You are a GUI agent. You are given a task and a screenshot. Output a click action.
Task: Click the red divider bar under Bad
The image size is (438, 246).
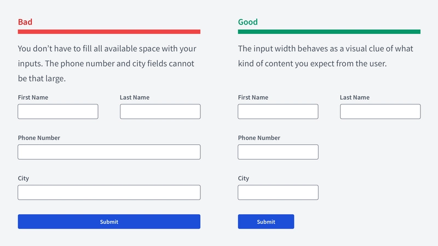(109, 32)
